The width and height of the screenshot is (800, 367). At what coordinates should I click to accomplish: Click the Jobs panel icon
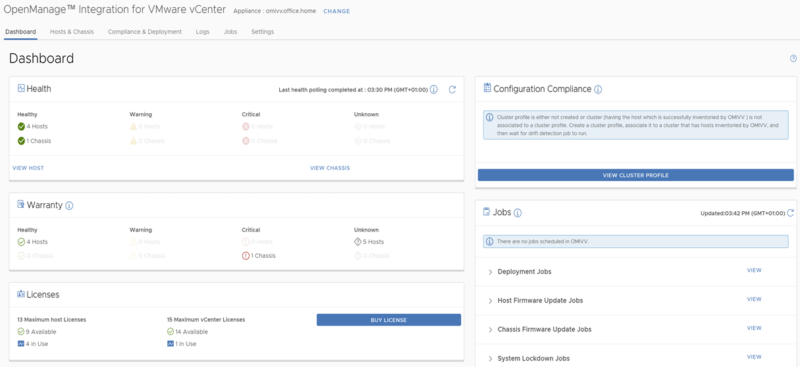click(487, 212)
